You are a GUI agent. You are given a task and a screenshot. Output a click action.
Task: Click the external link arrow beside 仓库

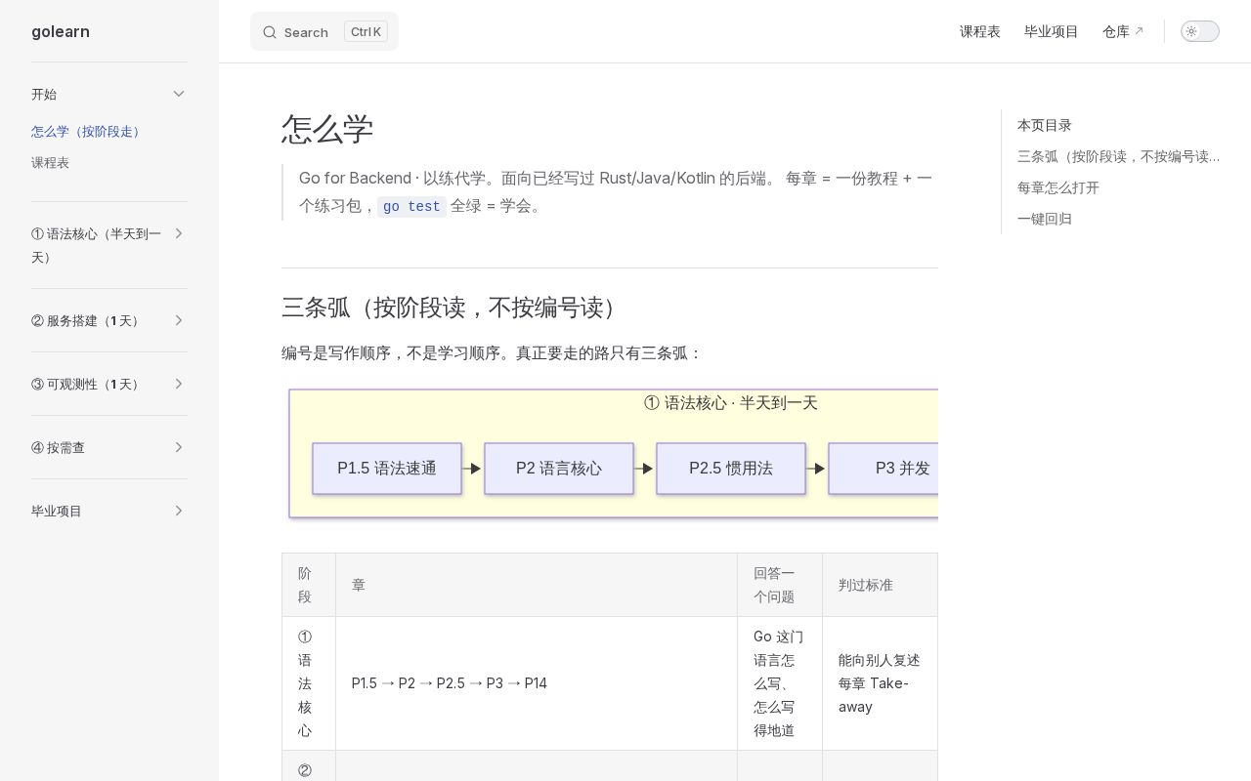click(1139, 31)
